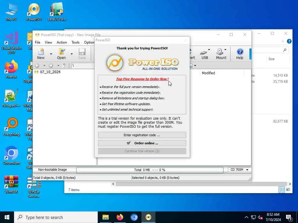Click the Mount toolbar icon
This screenshot has height=223, width=298.
221,54
